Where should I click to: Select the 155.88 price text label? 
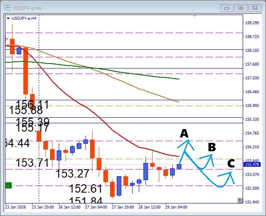26,110
